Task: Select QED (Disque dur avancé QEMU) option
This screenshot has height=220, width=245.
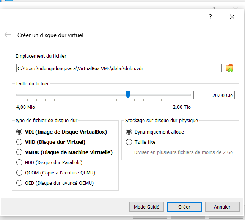Action: point(55,183)
